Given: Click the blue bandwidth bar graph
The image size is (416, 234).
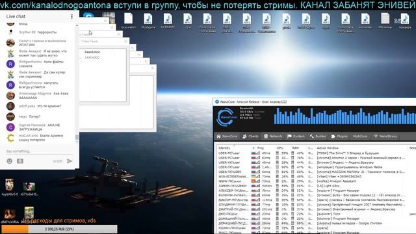Looking at the screenshot, I should (345, 116).
